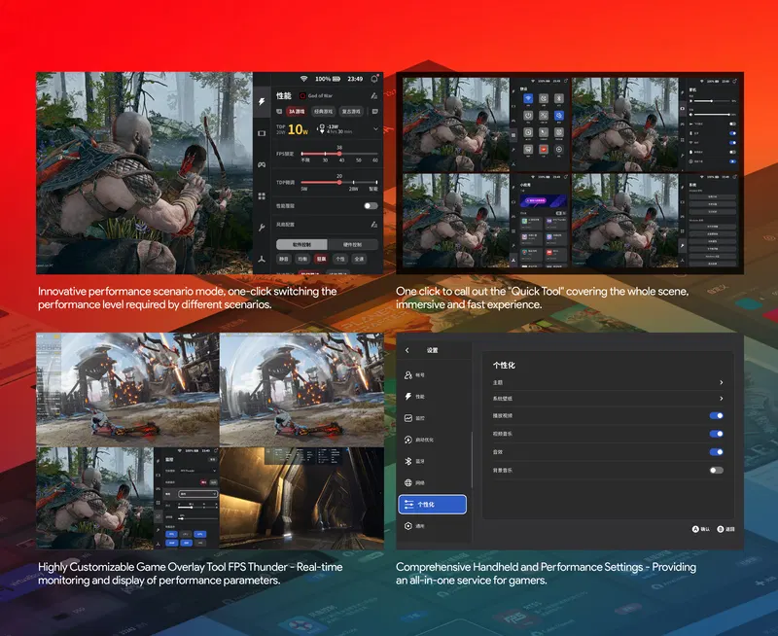The width and height of the screenshot is (778, 636).
Task: Click the Wi-Fi status icon beside 100% in the performance overlay
Action: pyautogui.click(x=303, y=79)
